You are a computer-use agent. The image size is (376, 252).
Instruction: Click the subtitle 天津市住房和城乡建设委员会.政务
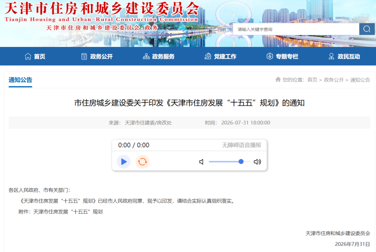[102, 28]
